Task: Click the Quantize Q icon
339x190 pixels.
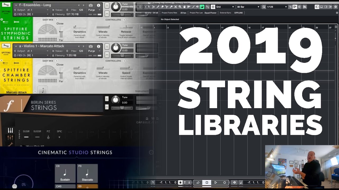Action: (x=264, y=7)
